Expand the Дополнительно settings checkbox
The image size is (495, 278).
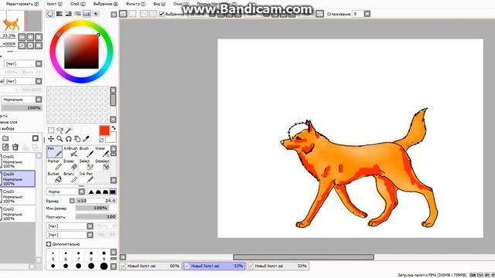point(49,244)
